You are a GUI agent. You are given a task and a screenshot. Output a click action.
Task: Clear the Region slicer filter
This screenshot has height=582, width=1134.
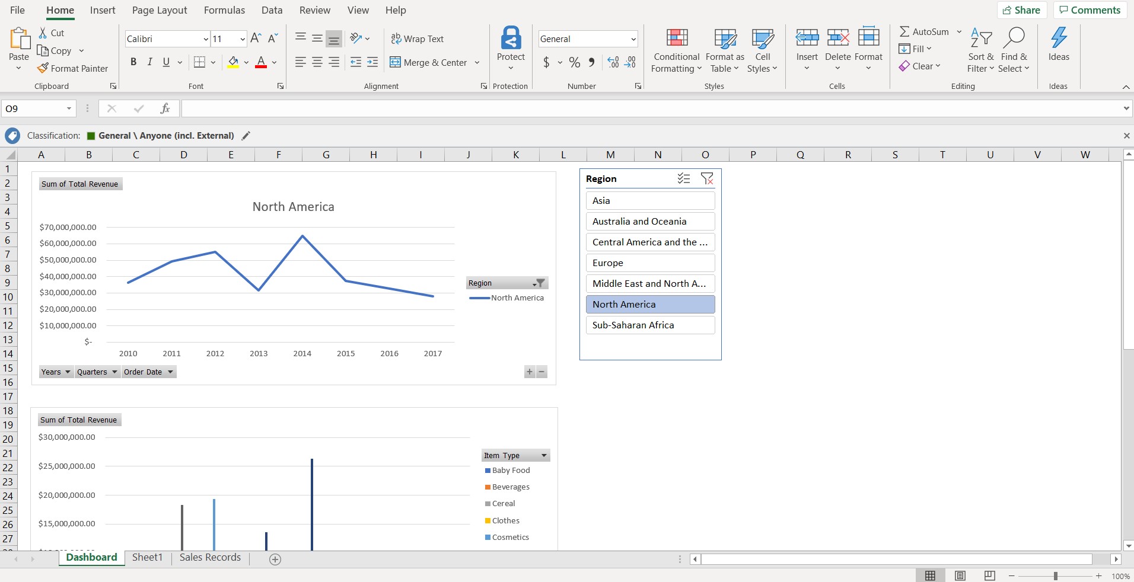(x=707, y=178)
